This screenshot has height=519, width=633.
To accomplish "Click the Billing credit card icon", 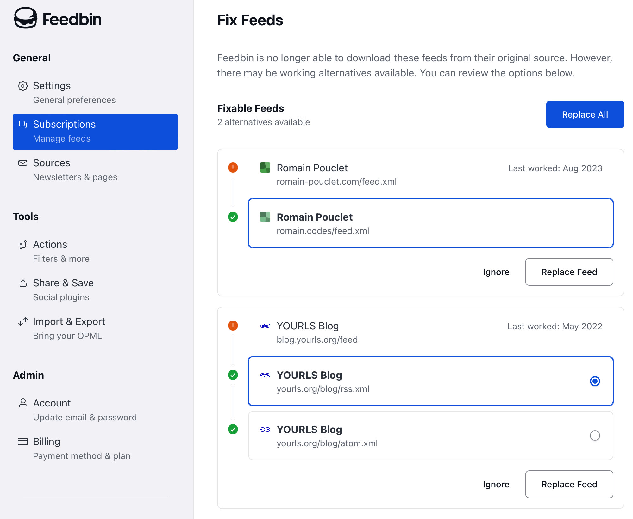I will pos(22,442).
